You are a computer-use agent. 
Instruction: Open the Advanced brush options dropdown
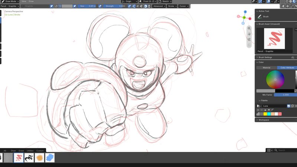[159, 6]
